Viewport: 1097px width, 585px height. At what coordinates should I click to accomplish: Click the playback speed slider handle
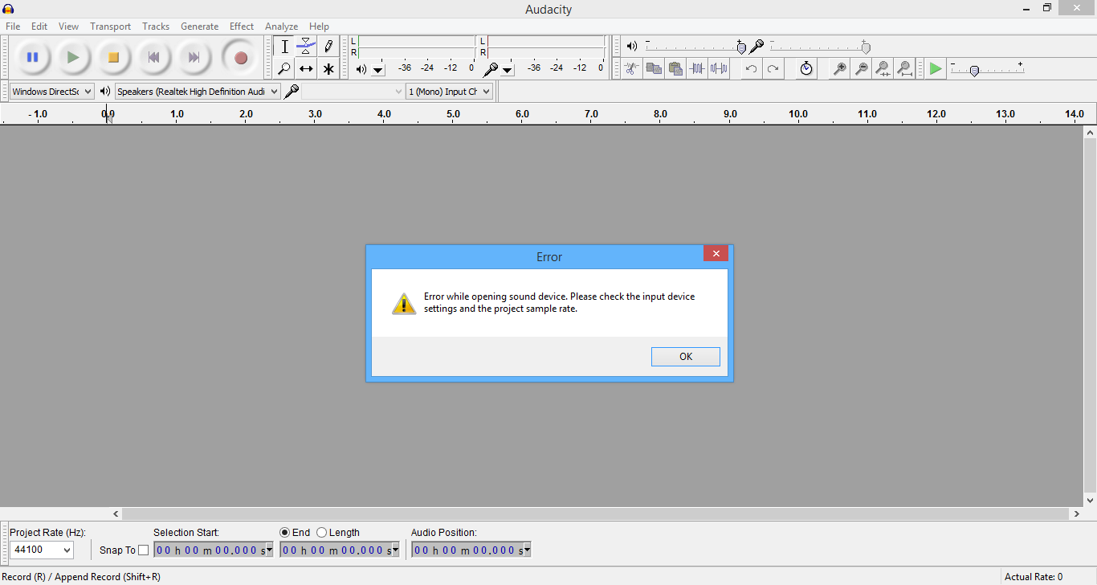[974, 71]
